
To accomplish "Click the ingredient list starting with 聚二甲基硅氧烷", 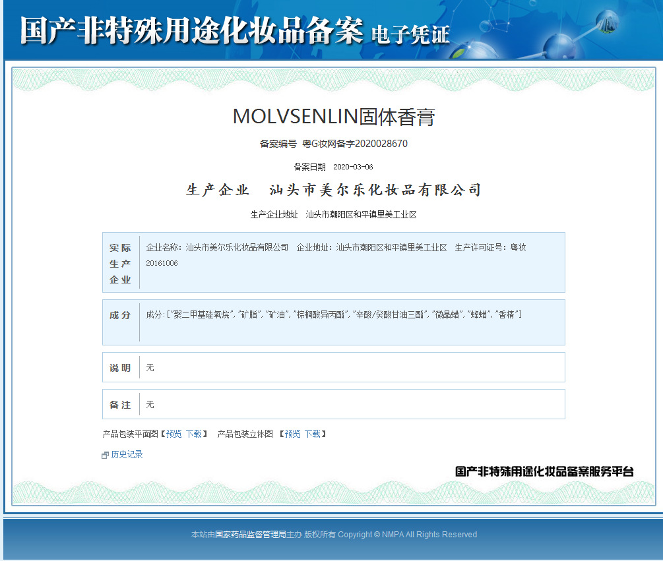I will pos(334,314).
